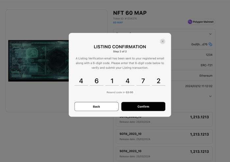
Task: Click the truncated wallet address 0xdfjh...d76
Action: coord(199,44)
